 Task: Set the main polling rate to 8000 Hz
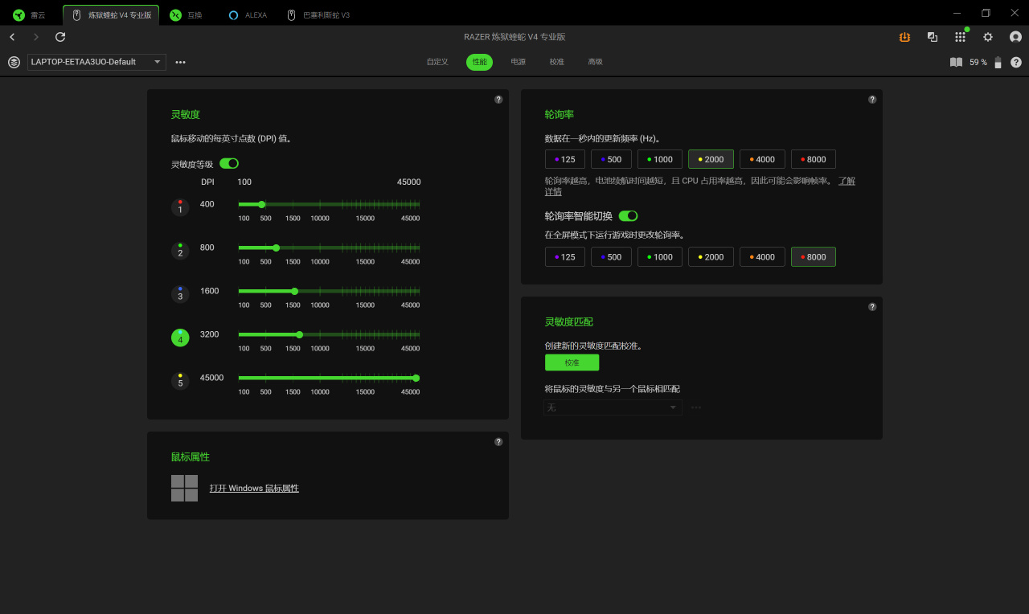(814, 159)
